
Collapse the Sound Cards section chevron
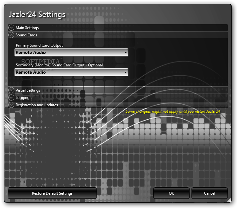[11, 35]
